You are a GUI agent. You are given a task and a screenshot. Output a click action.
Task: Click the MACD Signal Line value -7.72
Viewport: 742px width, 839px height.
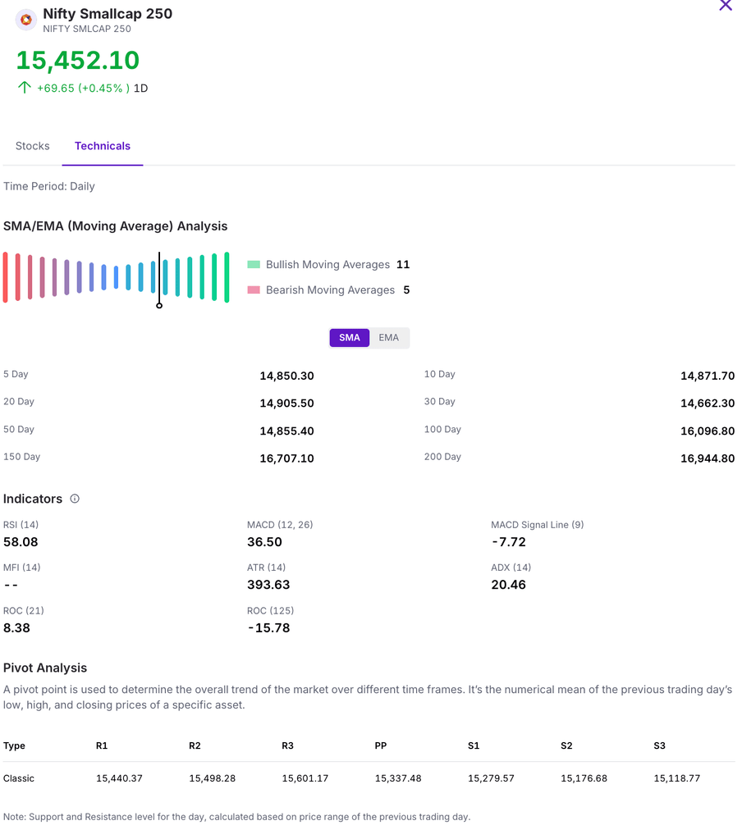pyautogui.click(x=508, y=542)
